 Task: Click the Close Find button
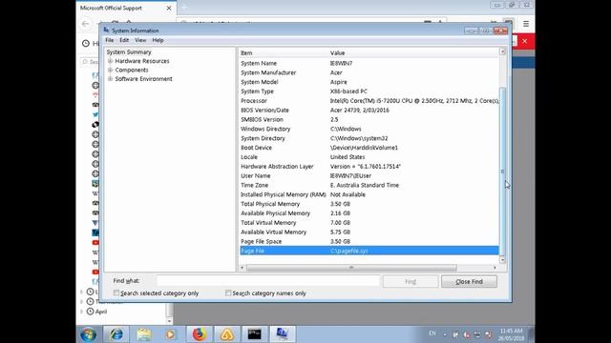(x=469, y=282)
